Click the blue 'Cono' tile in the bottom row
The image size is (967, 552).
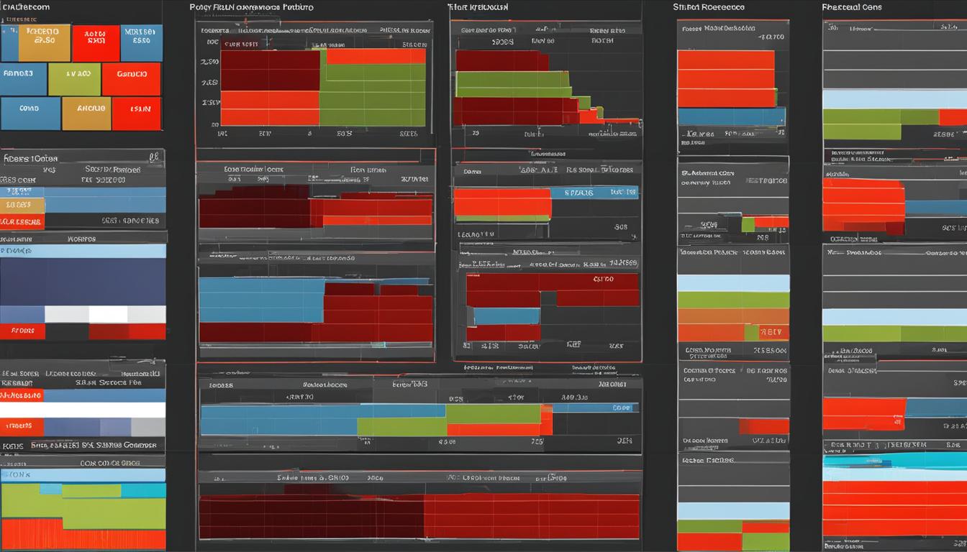click(29, 114)
